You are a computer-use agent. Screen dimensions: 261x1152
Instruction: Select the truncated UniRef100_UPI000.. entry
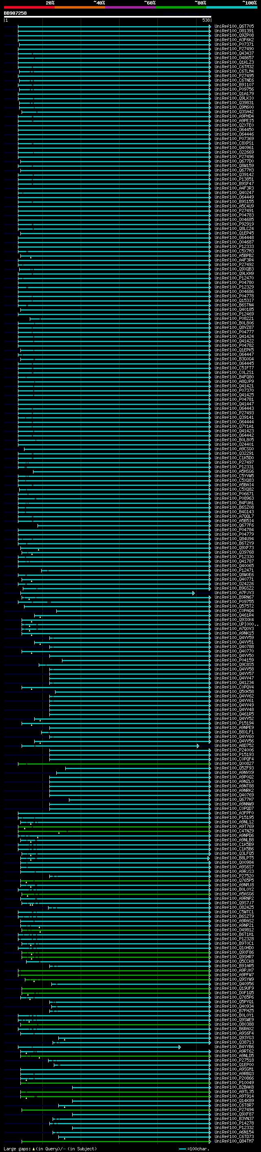pos(236,624)
